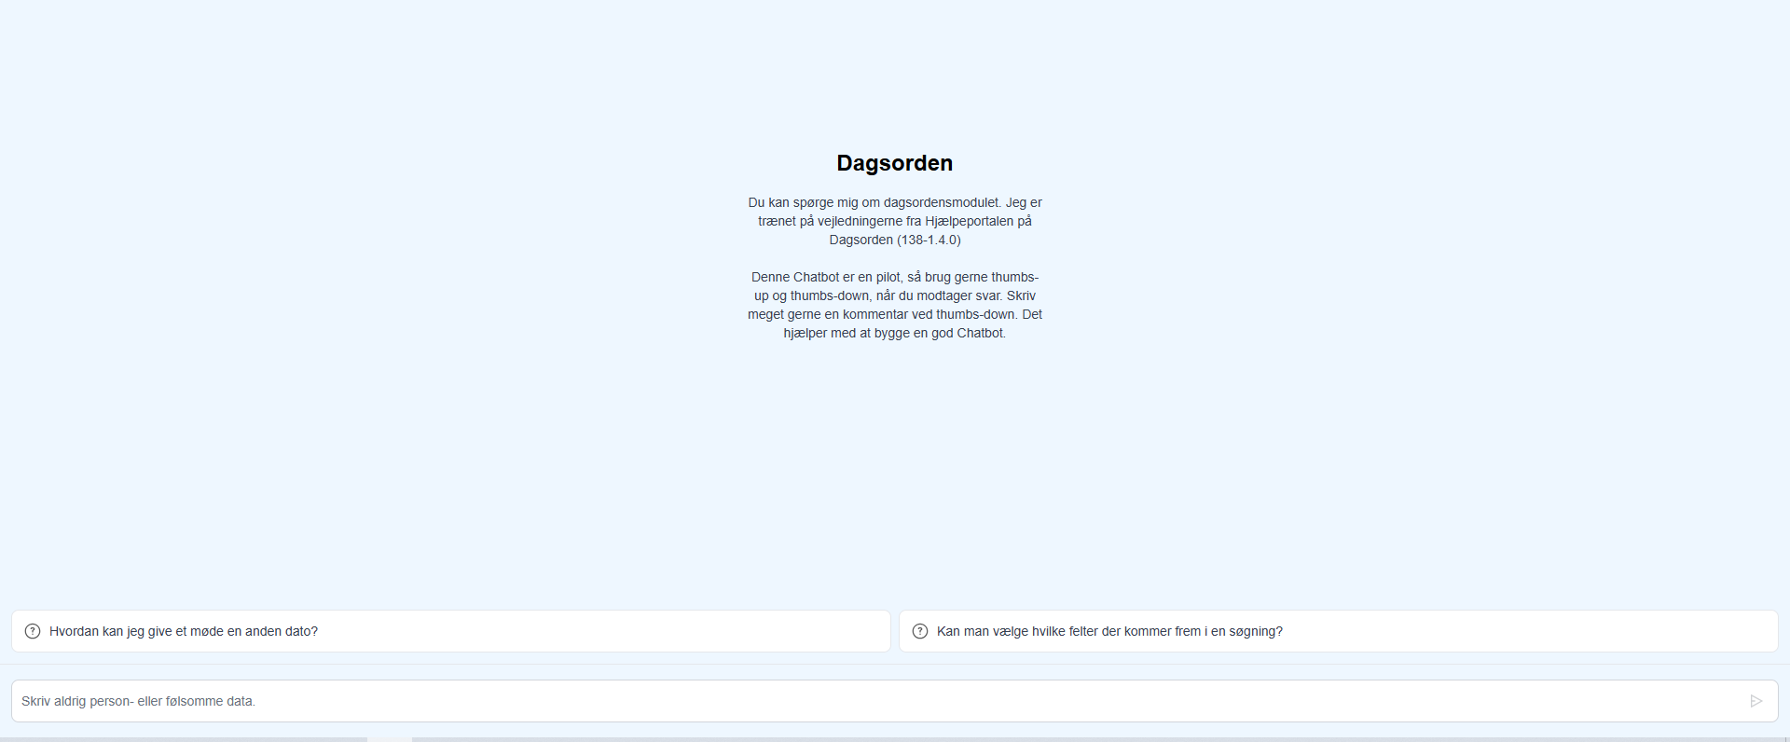The width and height of the screenshot is (1790, 742).
Task: Click the paragraph about the Chatbot pilot
Action: click(894, 305)
